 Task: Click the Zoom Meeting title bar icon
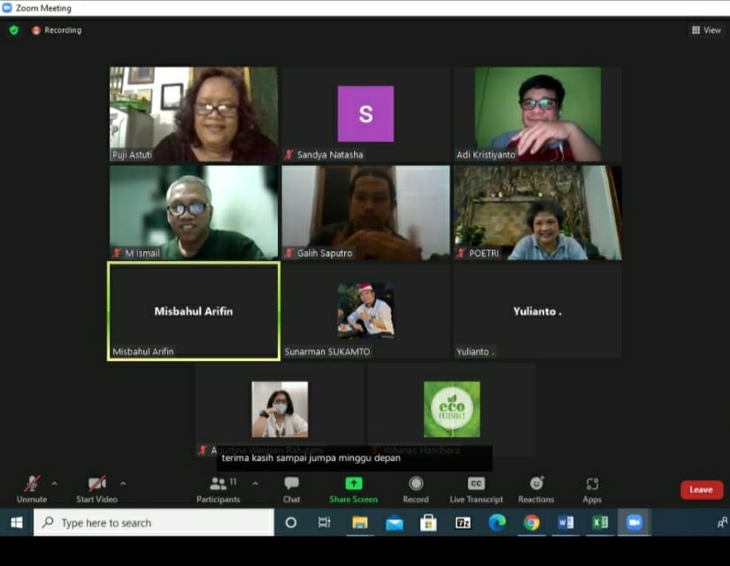coord(7,8)
